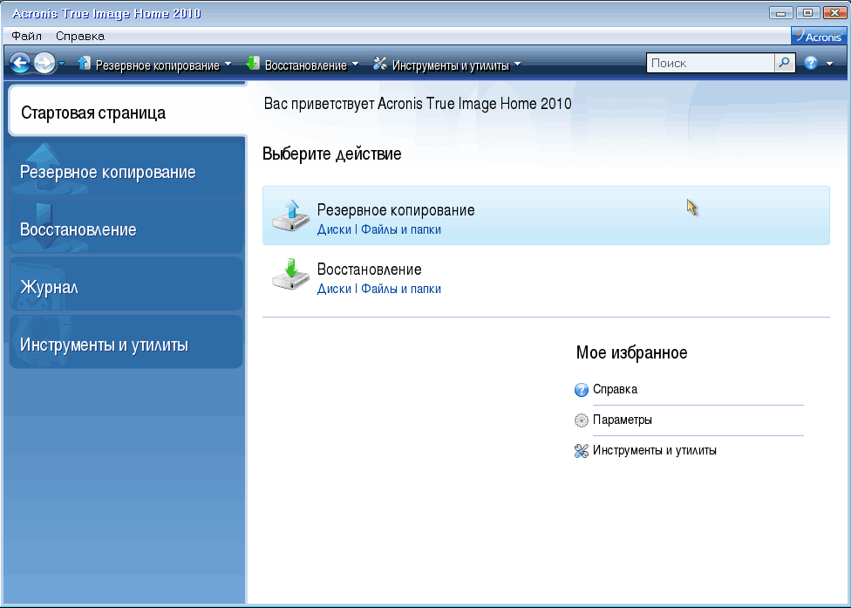
Task: Click the search magnifier icon
Action: tap(785, 64)
